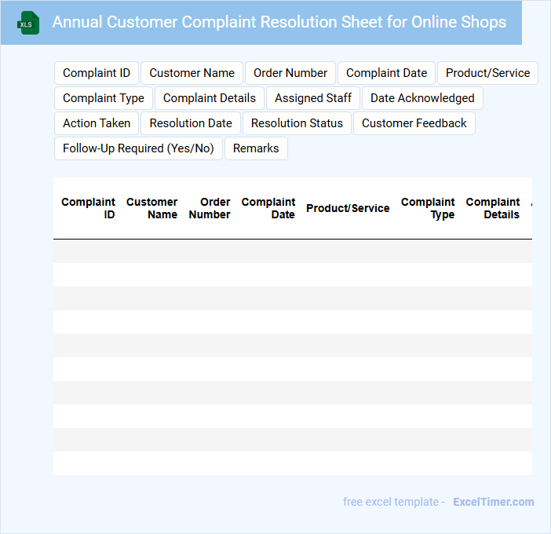Viewport: 551px width, 534px height.
Task: Click the Resolution Date tag
Action: tap(191, 123)
